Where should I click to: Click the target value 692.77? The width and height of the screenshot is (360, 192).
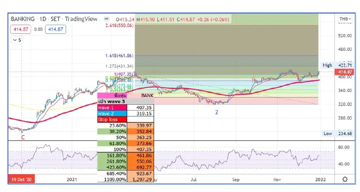pos(140,167)
